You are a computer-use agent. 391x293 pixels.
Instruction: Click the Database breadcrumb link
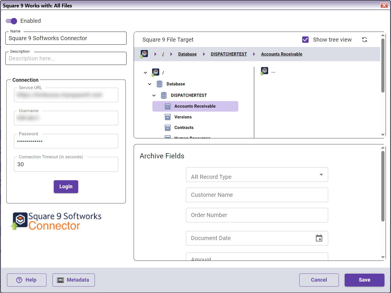(x=187, y=54)
